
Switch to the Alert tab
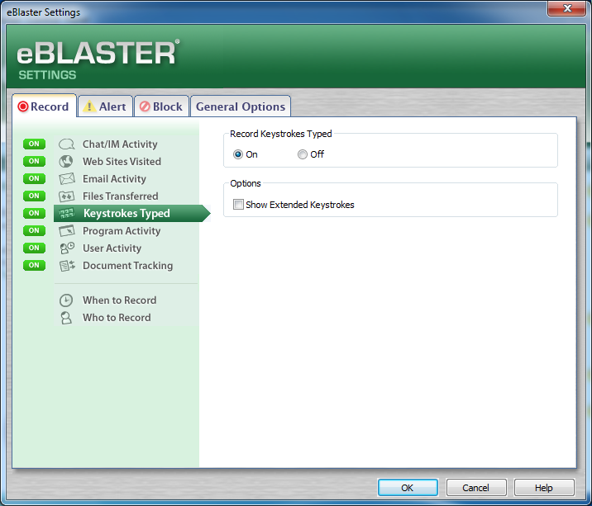pyautogui.click(x=105, y=106)
